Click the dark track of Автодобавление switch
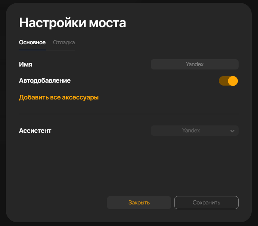The image size is (258, 226). coord(223,81)
